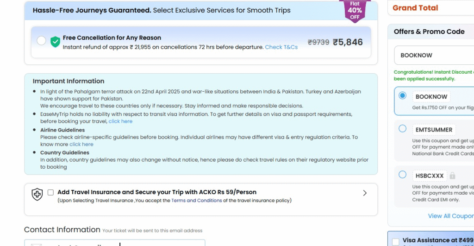The height and width of the screenshot is (246, 474).
Task: Open transit visa click here link
Action: click(x=120, y=121)
